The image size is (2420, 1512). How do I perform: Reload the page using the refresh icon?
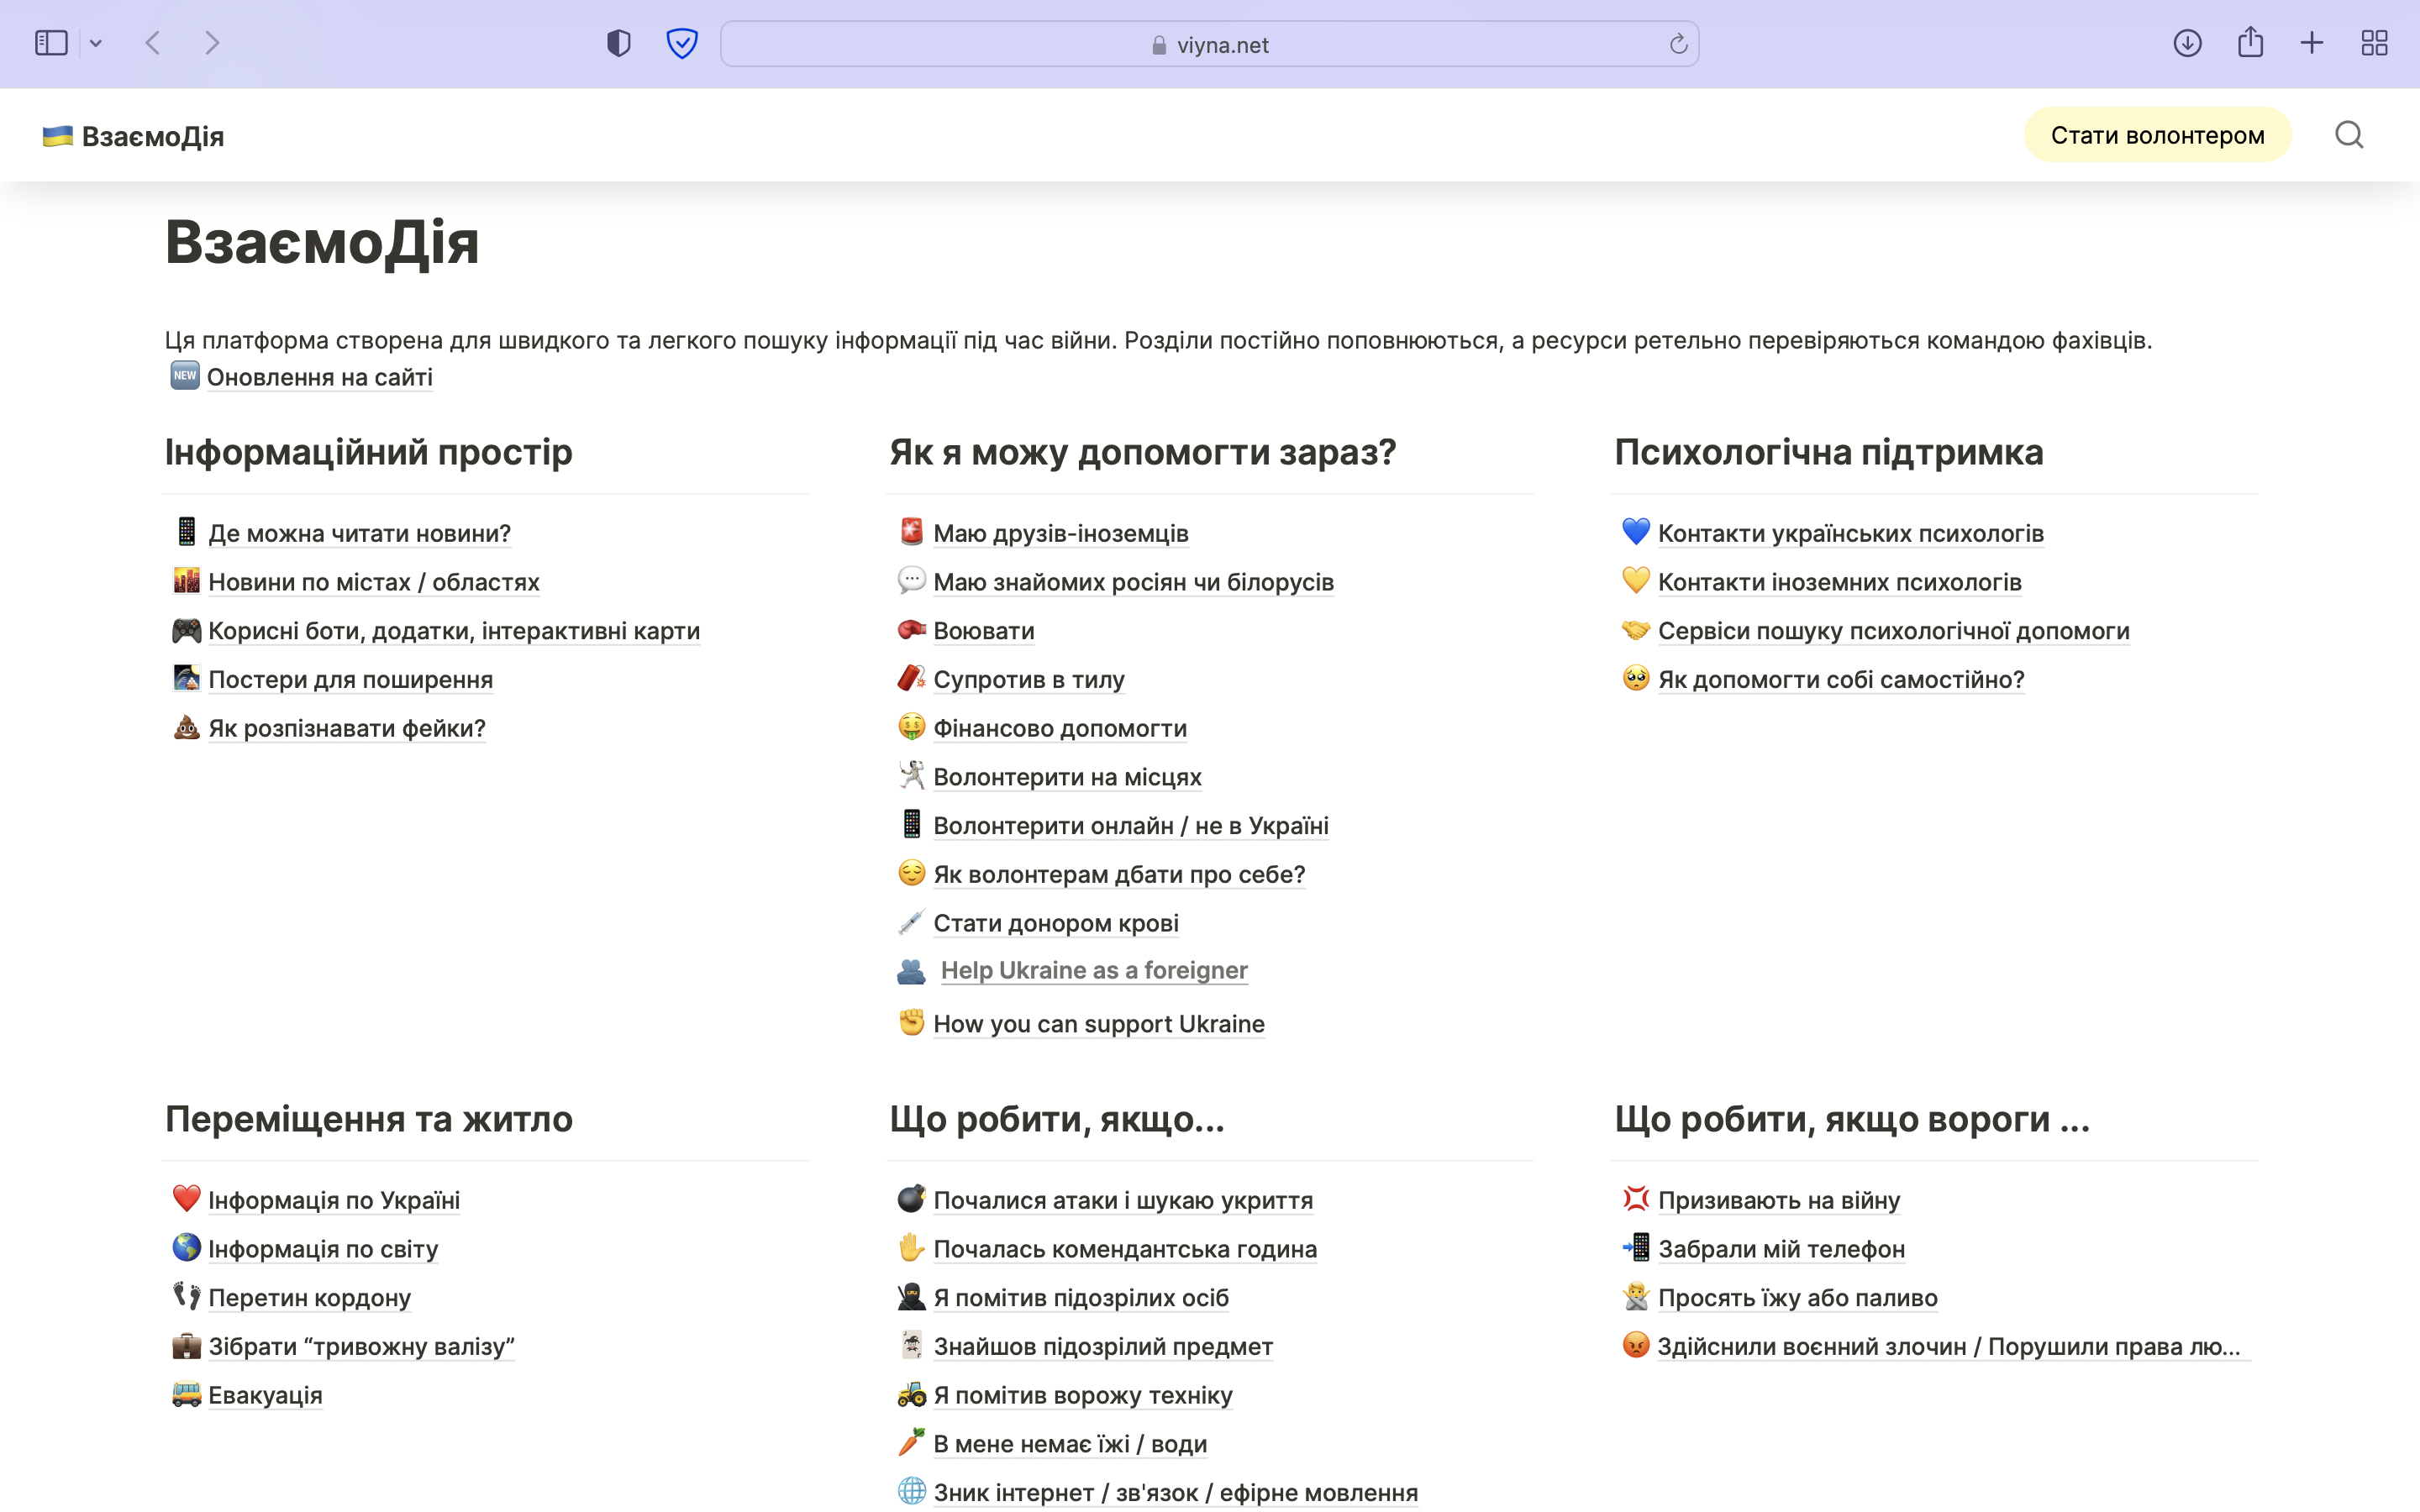pos(1678,44)
